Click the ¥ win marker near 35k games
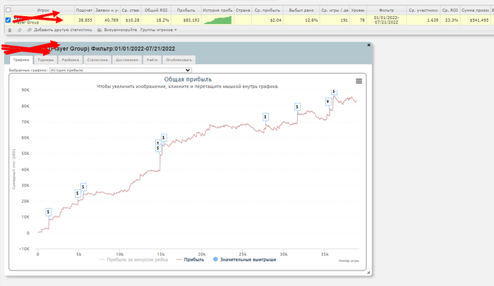 point(328,101)
